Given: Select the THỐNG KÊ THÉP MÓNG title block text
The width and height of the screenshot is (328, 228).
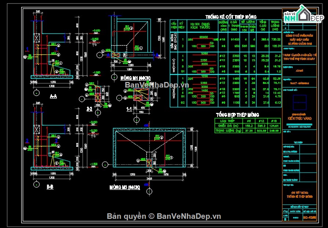Looking at the screenshot, I should pyautogui.click(x=299, y=196).
